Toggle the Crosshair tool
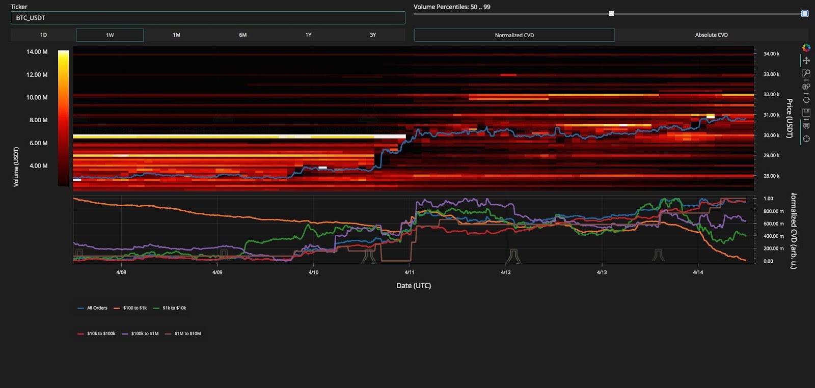 click(x=806, y=138)
